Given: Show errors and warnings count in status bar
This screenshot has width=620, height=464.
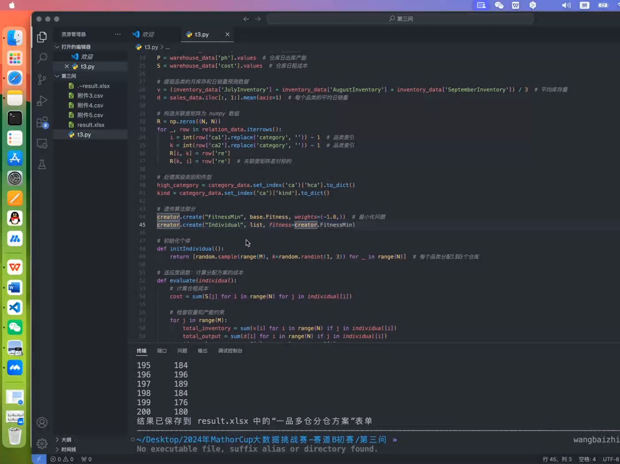Looking at the screenshot, I should pyautogui.click(x=62, y=459).
